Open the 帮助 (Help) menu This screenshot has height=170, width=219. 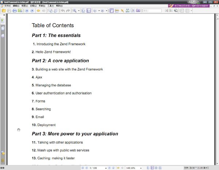(59, 6)
